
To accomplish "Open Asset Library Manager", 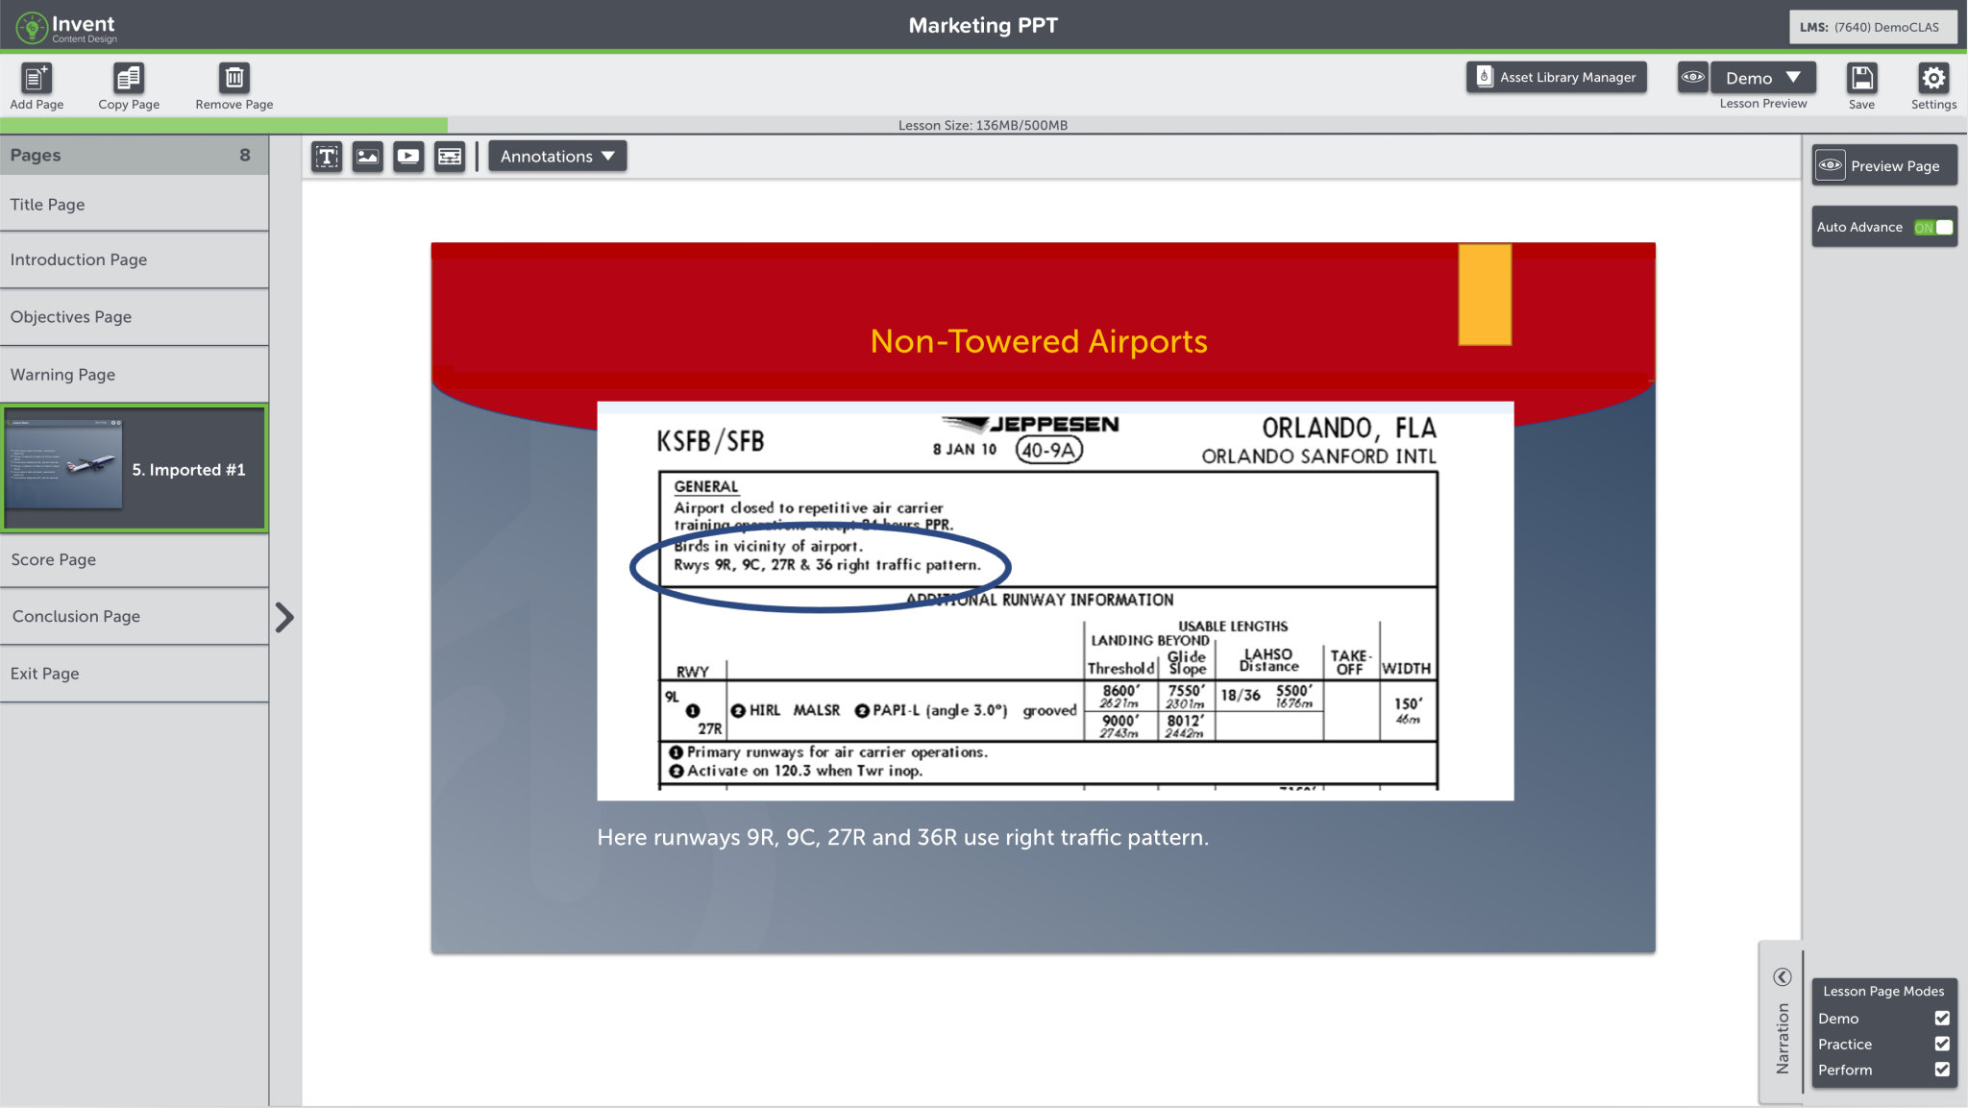I will 1557,77.
